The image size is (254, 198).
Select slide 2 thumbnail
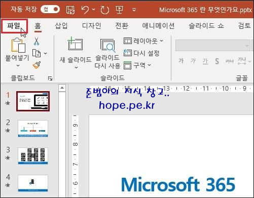coord(33,129)
